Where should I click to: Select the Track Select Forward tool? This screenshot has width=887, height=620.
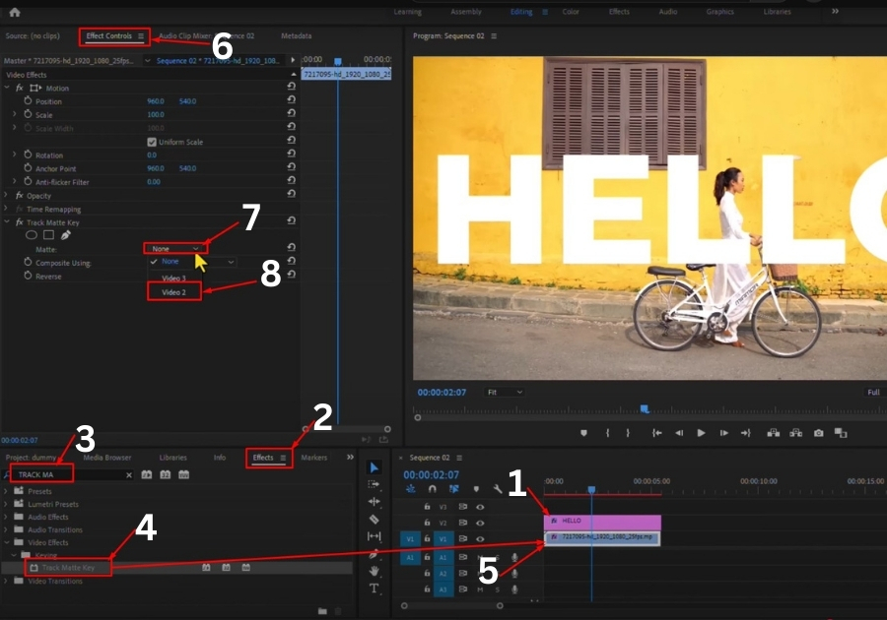(374, 484)
